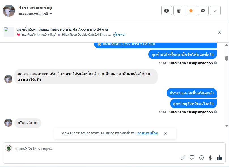The height and width of the screenshot is (167, 229).
Task: Attach a file with the paperclip icon
Action: click(x=183, y=158)
